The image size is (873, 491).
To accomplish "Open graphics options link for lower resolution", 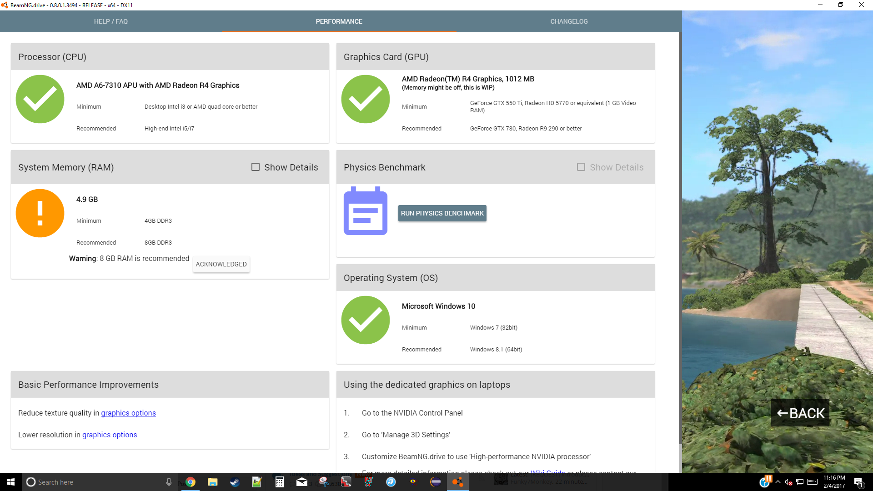I will pyautogui.click(x=110, y=435).
